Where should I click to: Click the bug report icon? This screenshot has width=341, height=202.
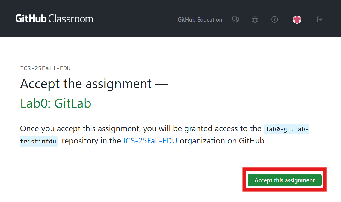point(255,19)
